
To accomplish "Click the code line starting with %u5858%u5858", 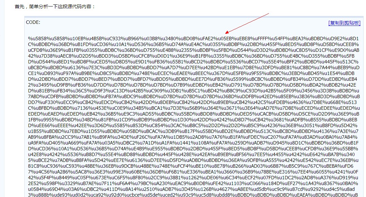I will pos(193,39).
